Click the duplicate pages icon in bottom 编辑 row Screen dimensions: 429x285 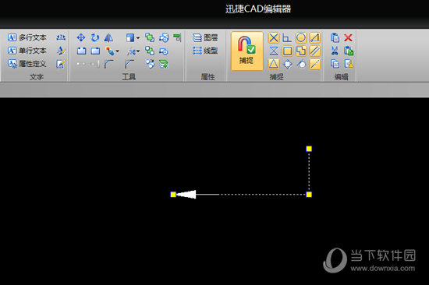pos(335,64)
